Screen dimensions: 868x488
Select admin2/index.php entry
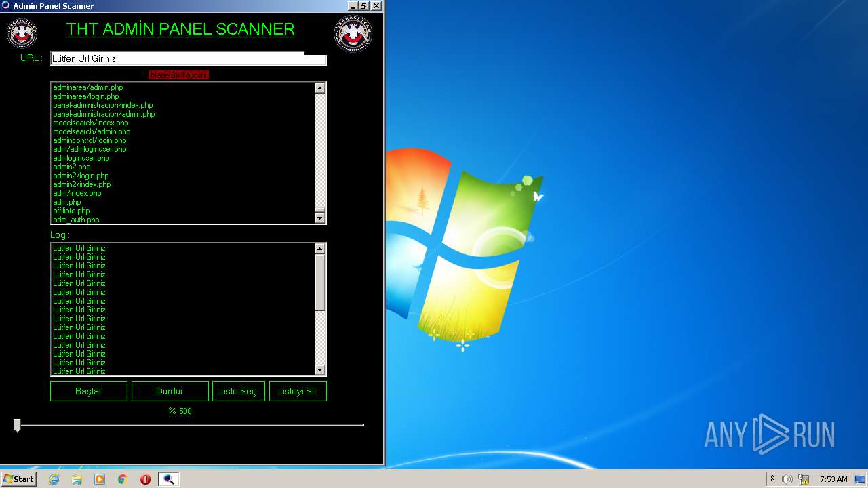[x=82, y=184]
